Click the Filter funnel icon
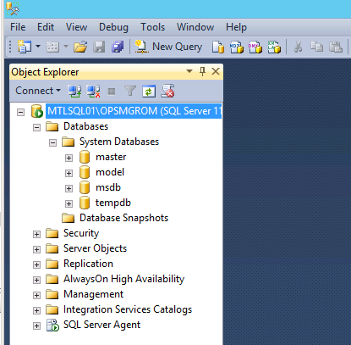The image size is (351, 345). (130, 92)
